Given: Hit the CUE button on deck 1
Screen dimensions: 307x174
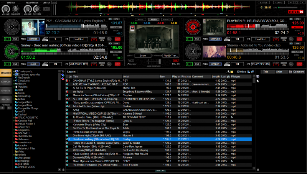Looking at the screenshot, I should (x=15, y=39).
